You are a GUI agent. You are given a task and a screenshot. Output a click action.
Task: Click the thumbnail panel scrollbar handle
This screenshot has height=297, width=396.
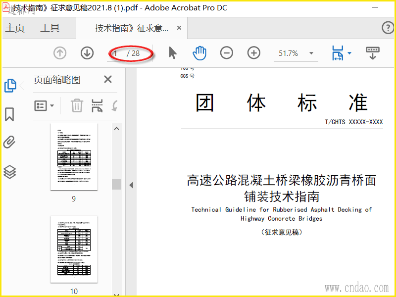click(x=116, y=184)
